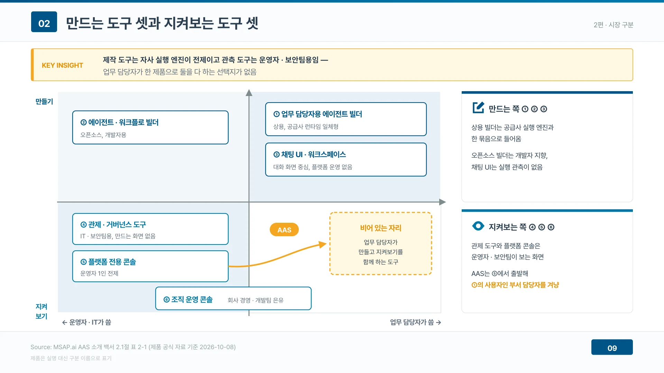
Task: Click the Source: MSAP.ai AAS citation line
Action: tap(133, 347)
